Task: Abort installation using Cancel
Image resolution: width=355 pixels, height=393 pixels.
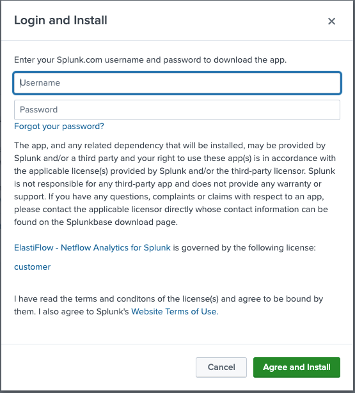Action: point(221,367)
